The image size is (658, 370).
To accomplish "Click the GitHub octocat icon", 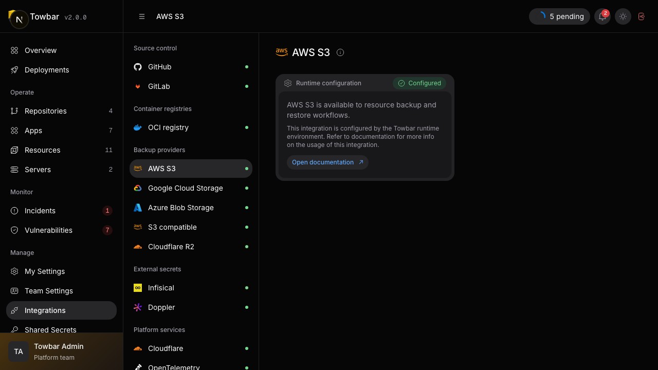I will (138, 67).
